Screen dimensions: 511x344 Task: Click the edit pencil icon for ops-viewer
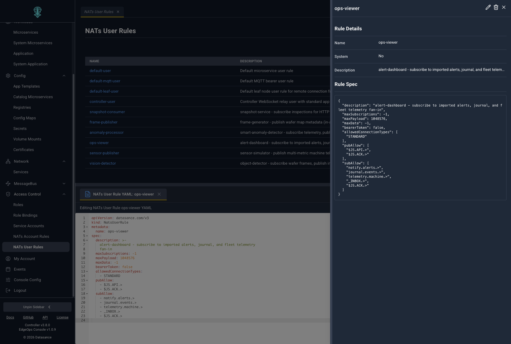[488, 8]
